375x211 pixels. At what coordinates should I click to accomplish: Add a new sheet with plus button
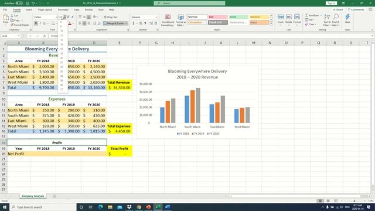(54, 196)
